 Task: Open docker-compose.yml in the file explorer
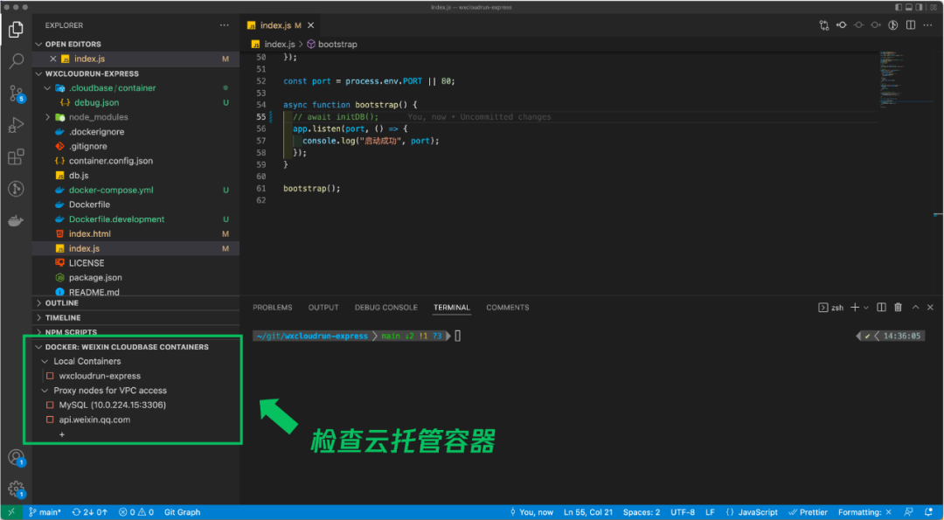coord(111,190)
